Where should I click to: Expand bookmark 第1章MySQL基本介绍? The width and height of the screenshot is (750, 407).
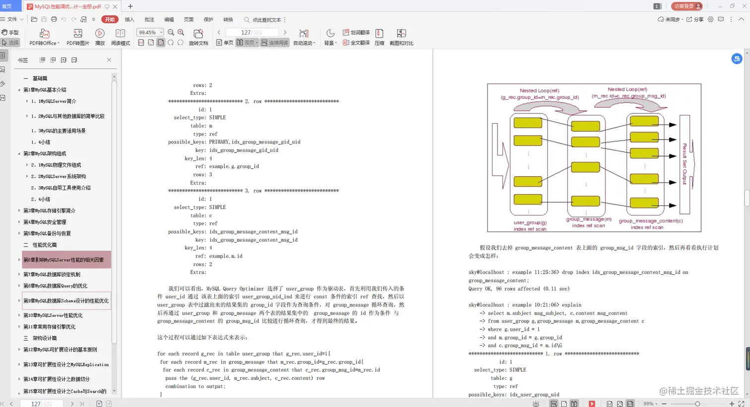point(19,90)
